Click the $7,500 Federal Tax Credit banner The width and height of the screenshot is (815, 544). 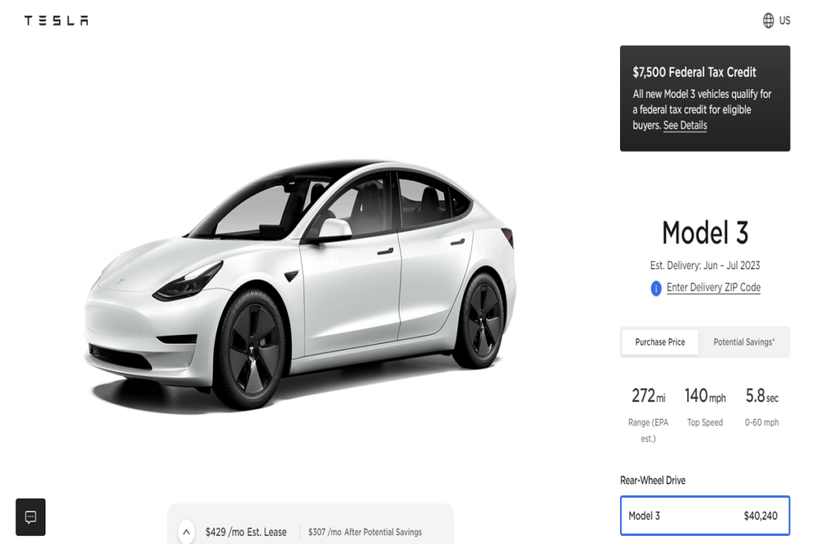click(705, 98)
